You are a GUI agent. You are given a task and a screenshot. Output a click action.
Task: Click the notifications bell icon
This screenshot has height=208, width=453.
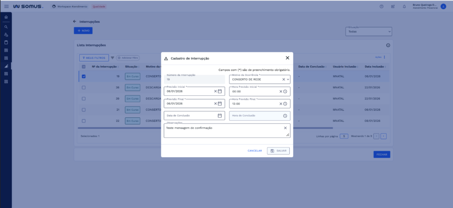(x=404, y=7)
